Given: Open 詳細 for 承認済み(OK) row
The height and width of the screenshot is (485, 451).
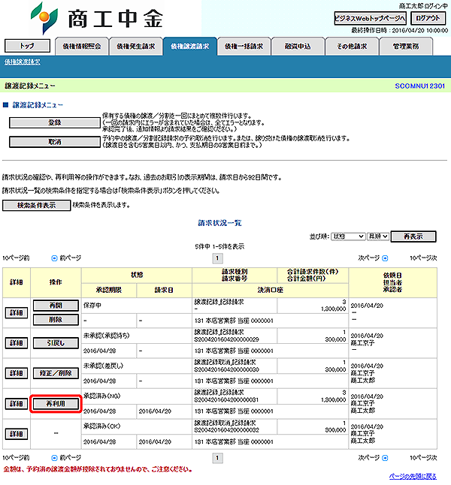Looking at the screenshot, I should pyautogui.click(x=17, y=434).
